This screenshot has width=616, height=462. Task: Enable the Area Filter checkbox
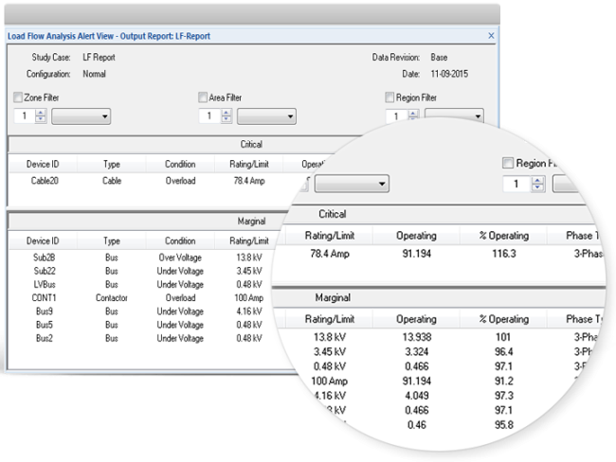pos(203,98)
